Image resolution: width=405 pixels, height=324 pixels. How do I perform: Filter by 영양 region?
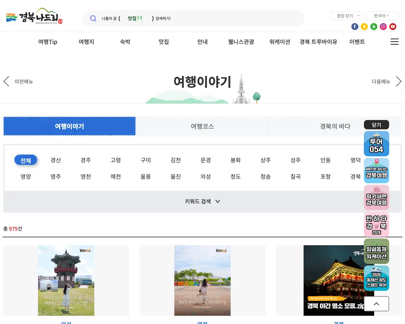tap(26, 177)
